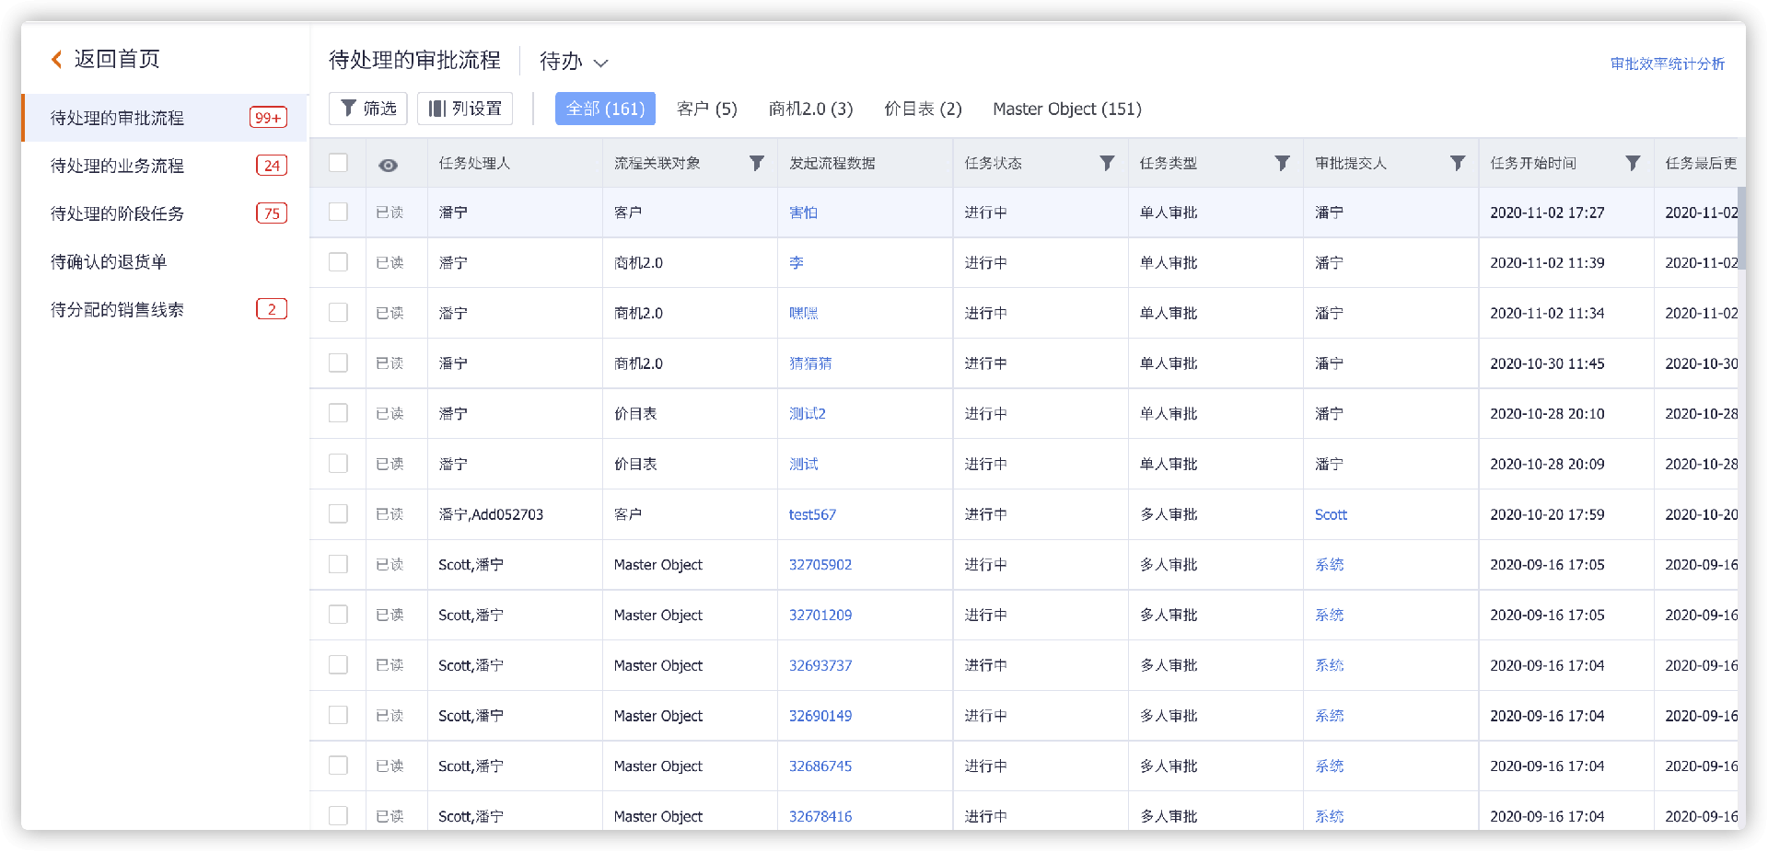Open the 32705902 record link
Viewport: 1768px width, 852px height.
point(820,565)
